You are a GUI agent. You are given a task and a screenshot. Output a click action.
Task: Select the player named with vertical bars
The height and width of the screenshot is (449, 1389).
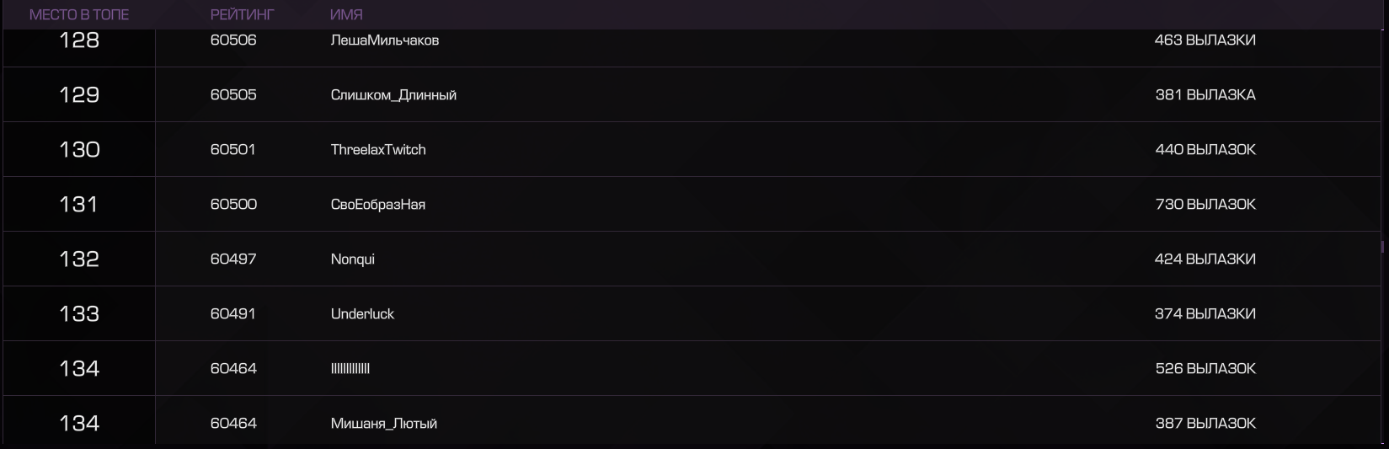pyautogui.click(x=350, y=369)
